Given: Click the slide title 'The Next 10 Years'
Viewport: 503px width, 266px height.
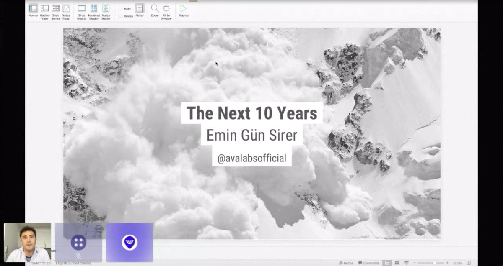Looking at the screenshot, I should pyautogui.click(x=251, y=113).
